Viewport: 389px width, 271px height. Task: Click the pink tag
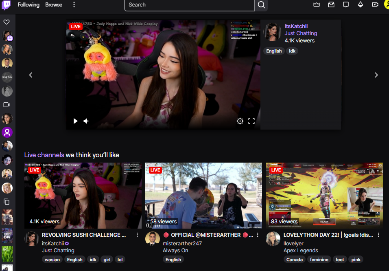pyautogui.click(x=356, y=260)
